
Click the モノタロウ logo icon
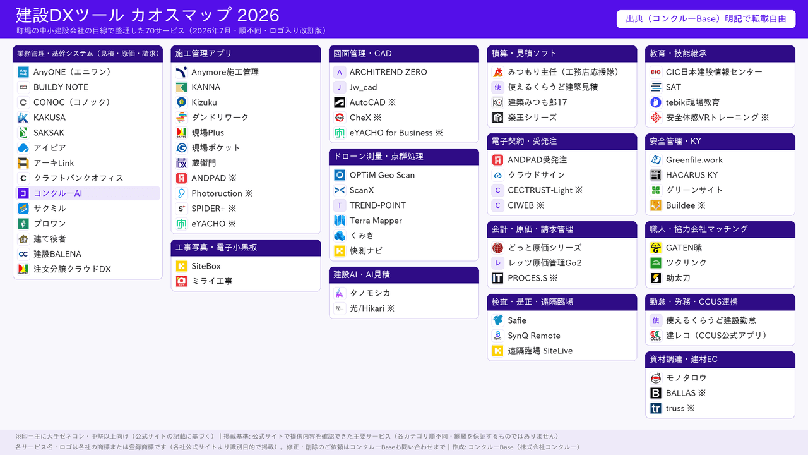coord(656,378)
